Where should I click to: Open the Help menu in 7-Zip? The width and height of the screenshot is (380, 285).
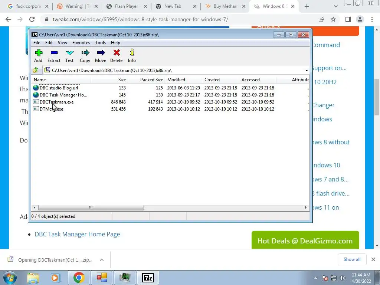[x=116, y=43]
